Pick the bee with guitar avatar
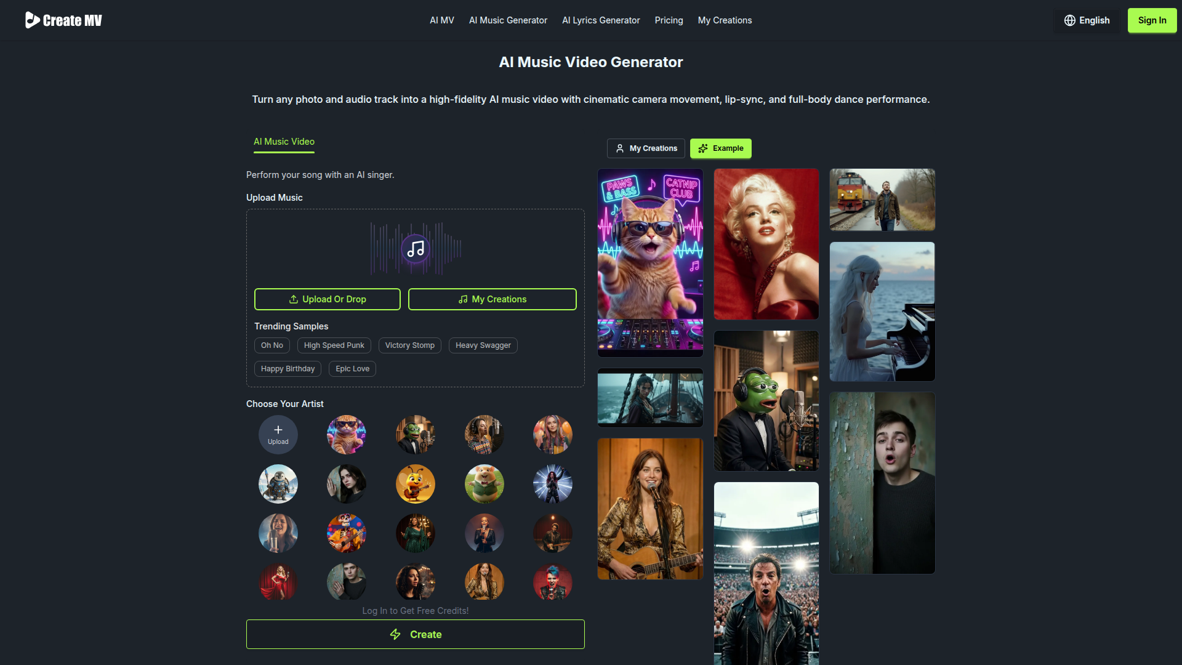This screenshot has height=665, width=1182. (416, 484)
